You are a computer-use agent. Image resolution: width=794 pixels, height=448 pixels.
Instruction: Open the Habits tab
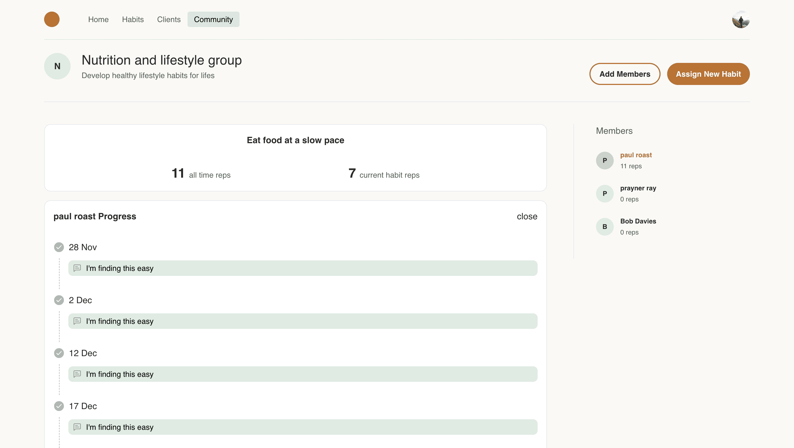(x=133, y=19)
